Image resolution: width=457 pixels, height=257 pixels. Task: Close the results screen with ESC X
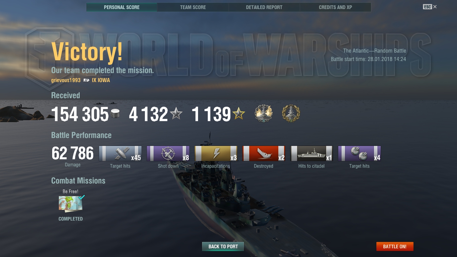[x=430, y=7]
